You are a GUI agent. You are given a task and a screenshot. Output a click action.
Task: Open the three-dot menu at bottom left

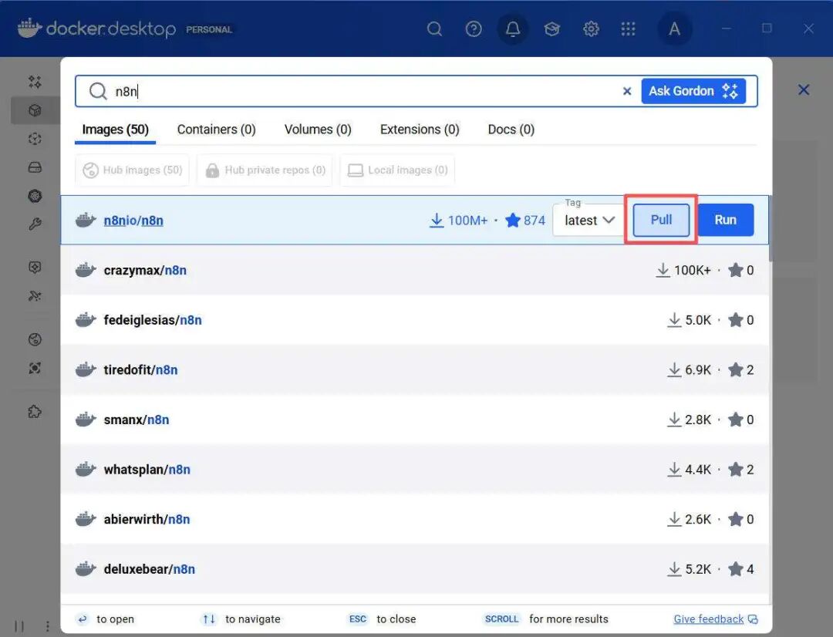coord(47,626)
